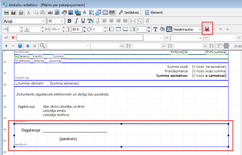Click the height field showing 20.6
Viewport: 242px width, 155px height.
click(76, 29)
